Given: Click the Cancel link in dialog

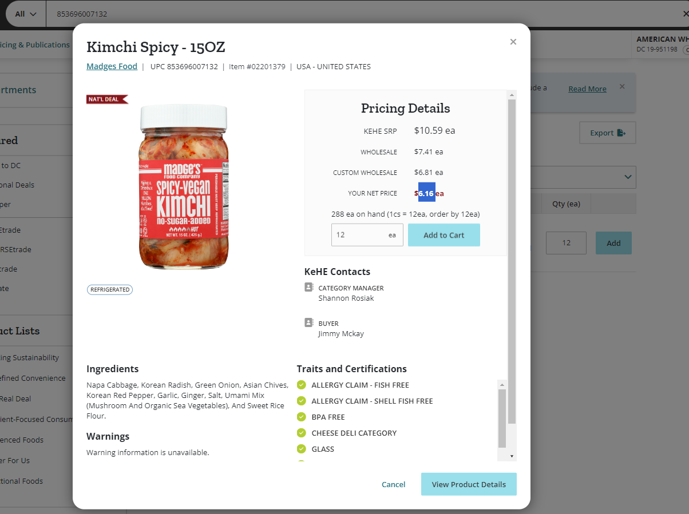Looking at the screenshot, I should tap(394, 484).
